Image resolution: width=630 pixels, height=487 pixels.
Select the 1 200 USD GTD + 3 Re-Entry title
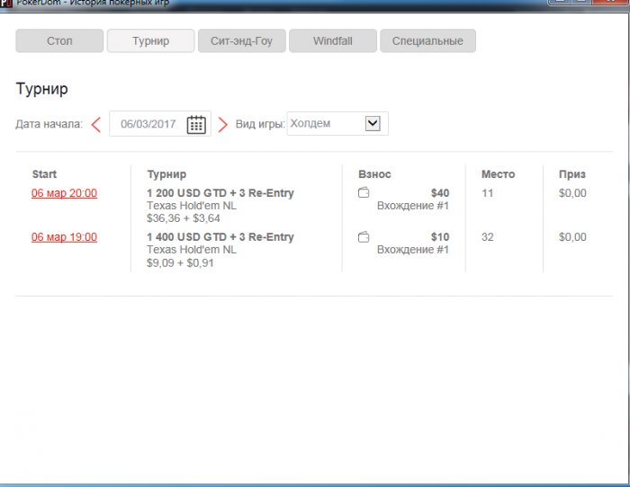tap(220, 193)
